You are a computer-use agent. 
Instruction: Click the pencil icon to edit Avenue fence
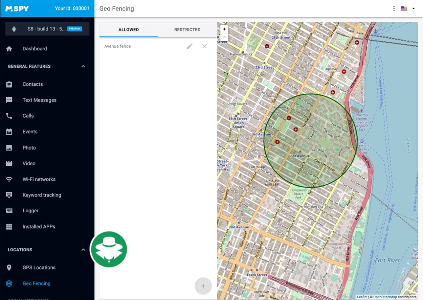pyautogui.click(x=190, y=46)
